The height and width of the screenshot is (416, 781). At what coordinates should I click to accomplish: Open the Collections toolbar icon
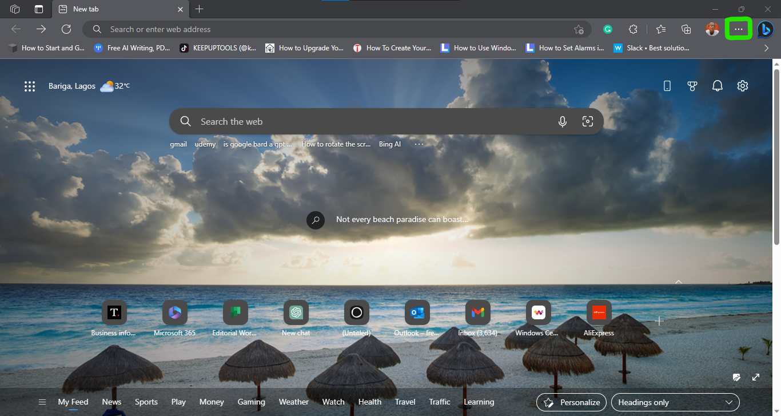click(x=687, y=29)
